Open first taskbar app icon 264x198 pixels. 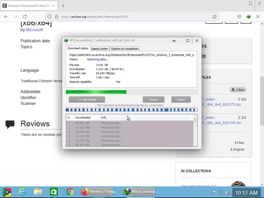point(7,192)
